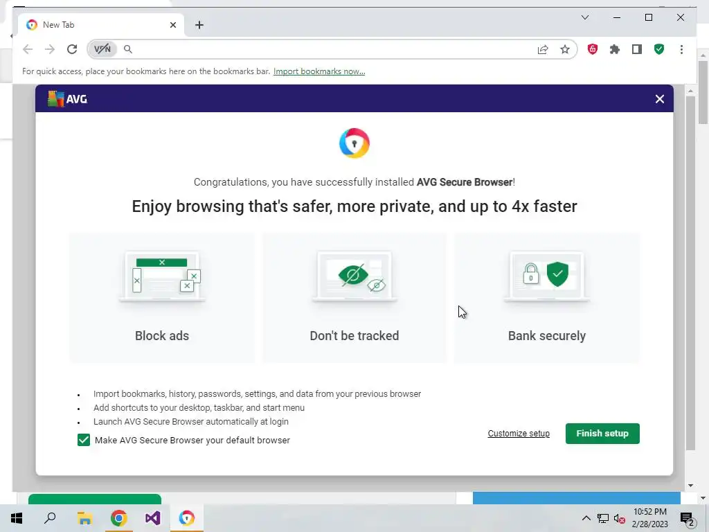Open Windows taskbar search
709x532 pixels.
pyautogui.click(x=50, y=518)
